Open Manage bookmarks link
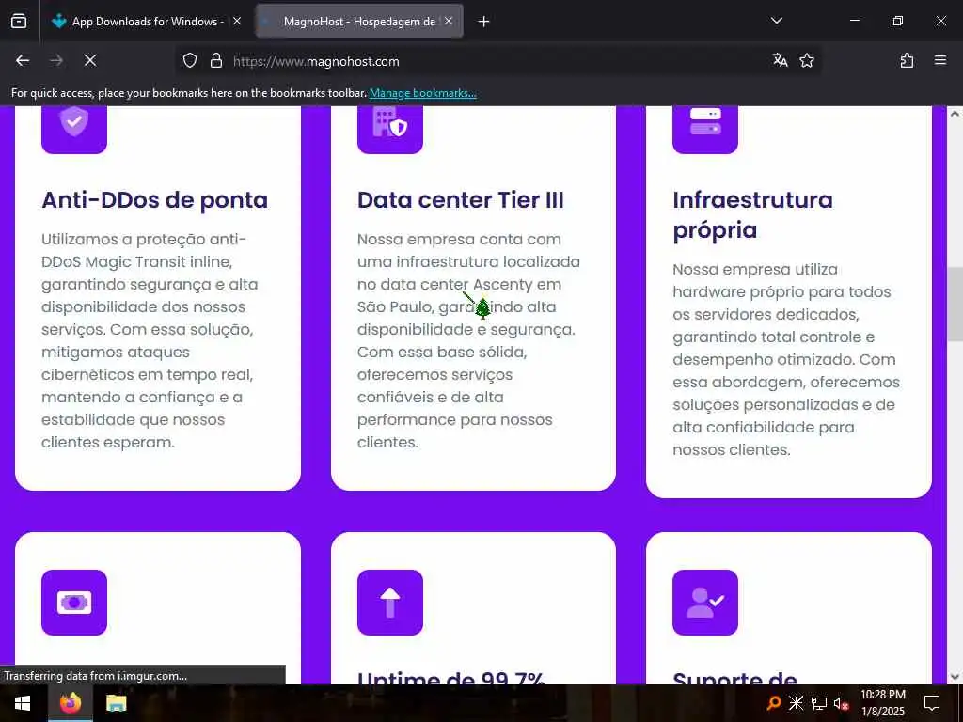 pos(422,93)
